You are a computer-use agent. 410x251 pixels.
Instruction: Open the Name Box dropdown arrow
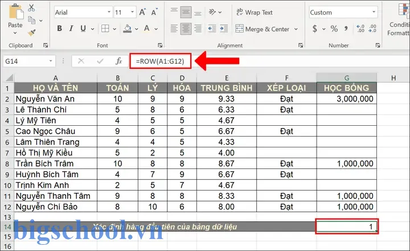click(51, 61)
